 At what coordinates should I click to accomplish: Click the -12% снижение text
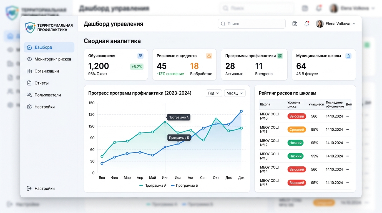point(170,74)
